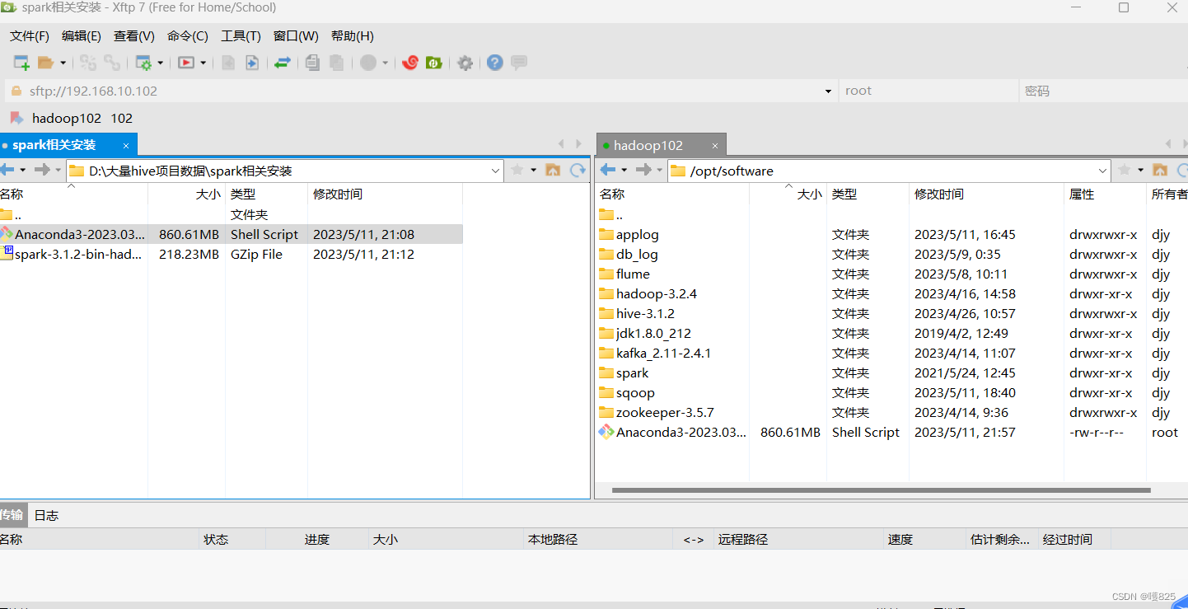The image size is (1188, 609).
Task: Click the local pane bookmark star
Action: coord(517,170)
